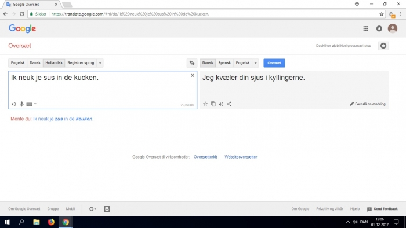Select Hollandsk as source language
Image resolution: width=406 pixels, height=228 pixels.
pos(54,62)
